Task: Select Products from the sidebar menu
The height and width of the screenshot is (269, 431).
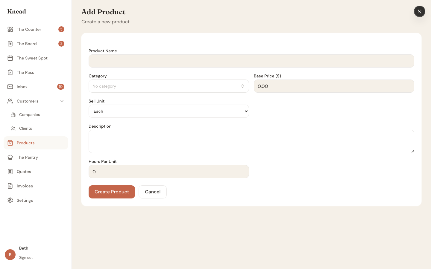Action: click(25, 143)
